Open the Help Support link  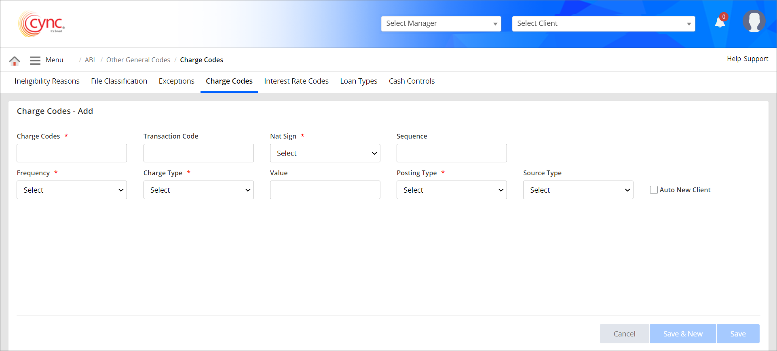tap(747, 59)
